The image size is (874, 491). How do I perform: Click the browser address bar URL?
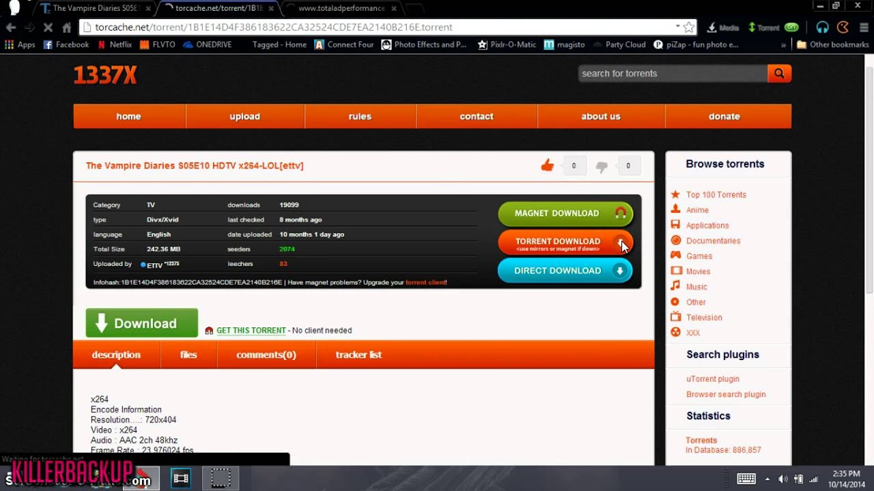(274, 27)
